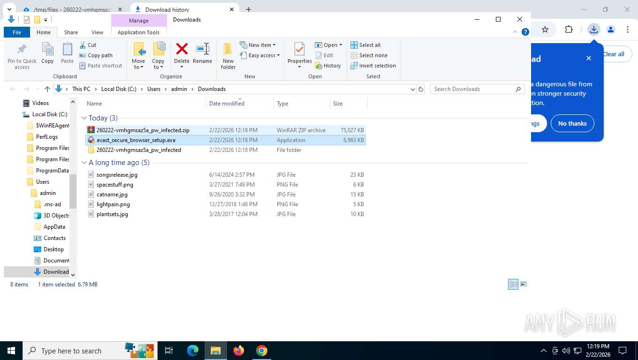Image resolution: width=638 pixels, height=360 pixels.
Task: Bookmark page with Chrome star icon
Action: tap(545, 30)
